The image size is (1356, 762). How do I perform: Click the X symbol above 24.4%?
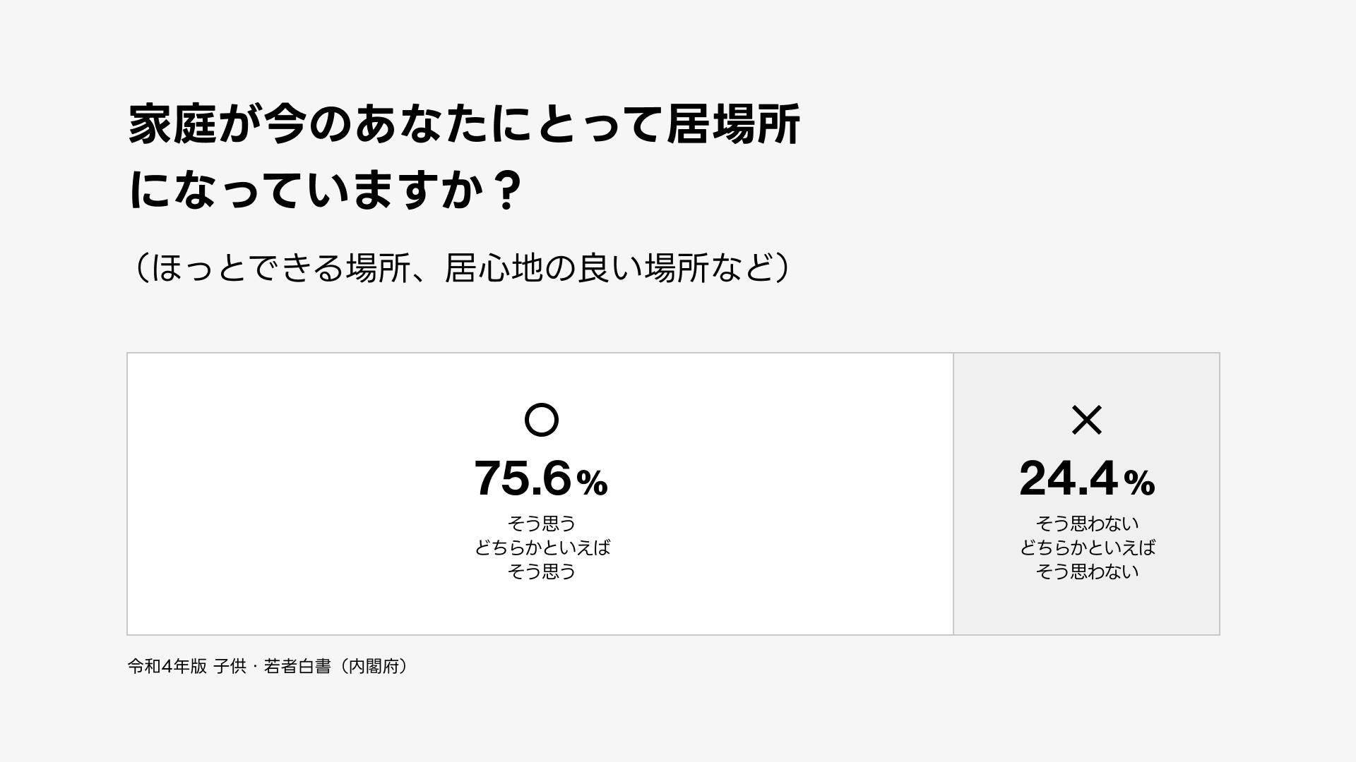click(x=1086, y=421)
